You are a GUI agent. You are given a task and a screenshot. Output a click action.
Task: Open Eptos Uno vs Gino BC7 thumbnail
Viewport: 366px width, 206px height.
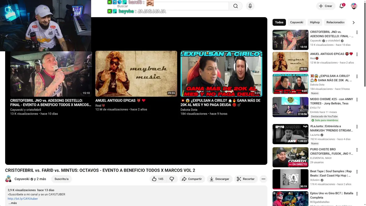click(290, 199)
